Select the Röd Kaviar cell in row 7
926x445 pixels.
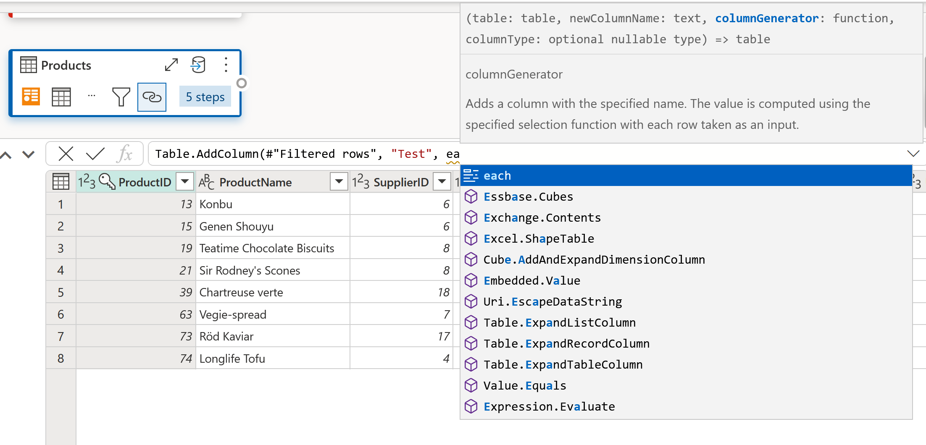pyautogui.click(x=252, y=336)
